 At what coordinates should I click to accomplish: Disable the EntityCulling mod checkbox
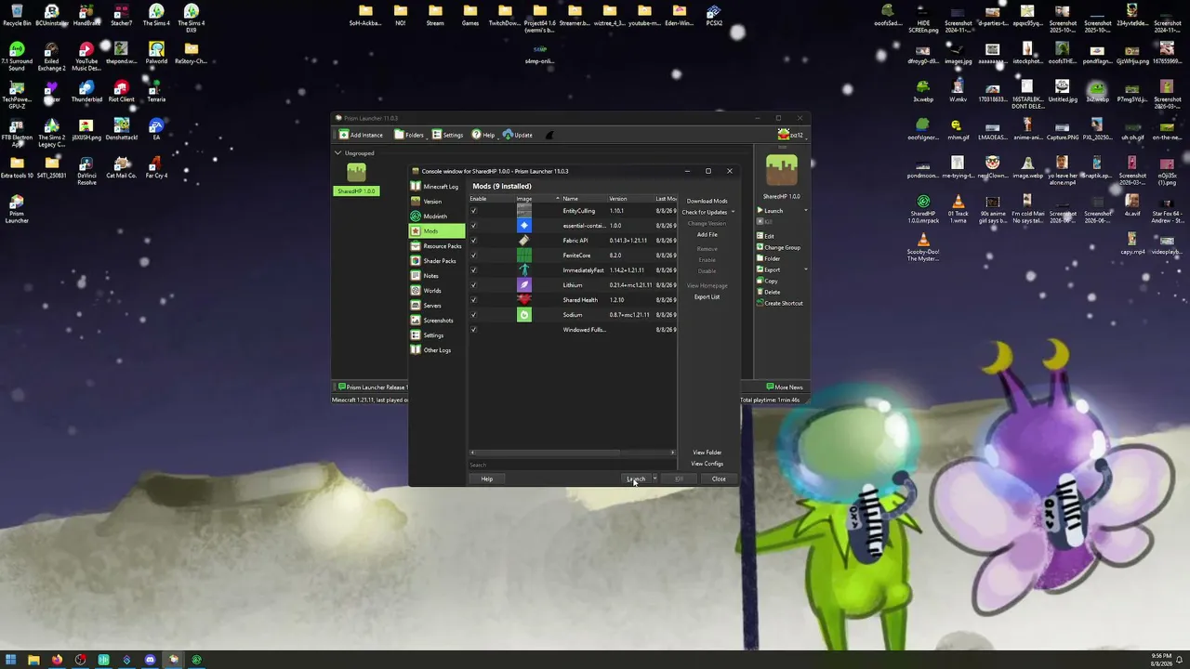tap(474, 211)
